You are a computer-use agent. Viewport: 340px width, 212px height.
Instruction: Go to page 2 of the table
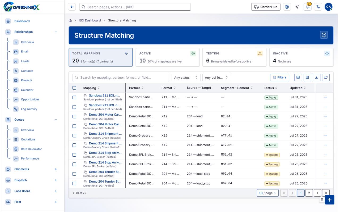(309, 193)
